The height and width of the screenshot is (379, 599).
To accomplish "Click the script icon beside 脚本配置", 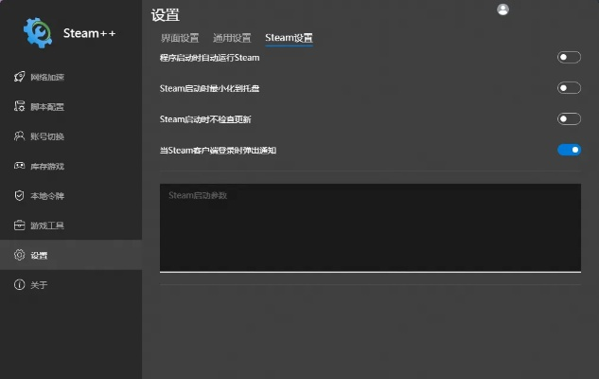I will pos(19,106).
